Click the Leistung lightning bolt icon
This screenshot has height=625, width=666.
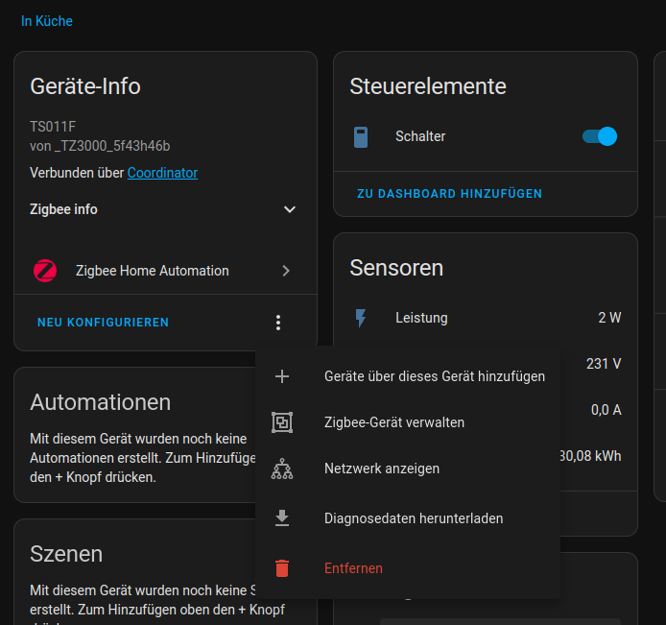click(361, 318)
